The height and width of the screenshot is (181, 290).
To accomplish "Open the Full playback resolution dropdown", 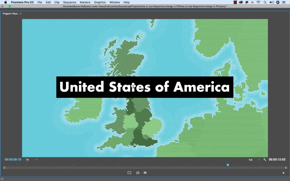I will coord(254,160).
